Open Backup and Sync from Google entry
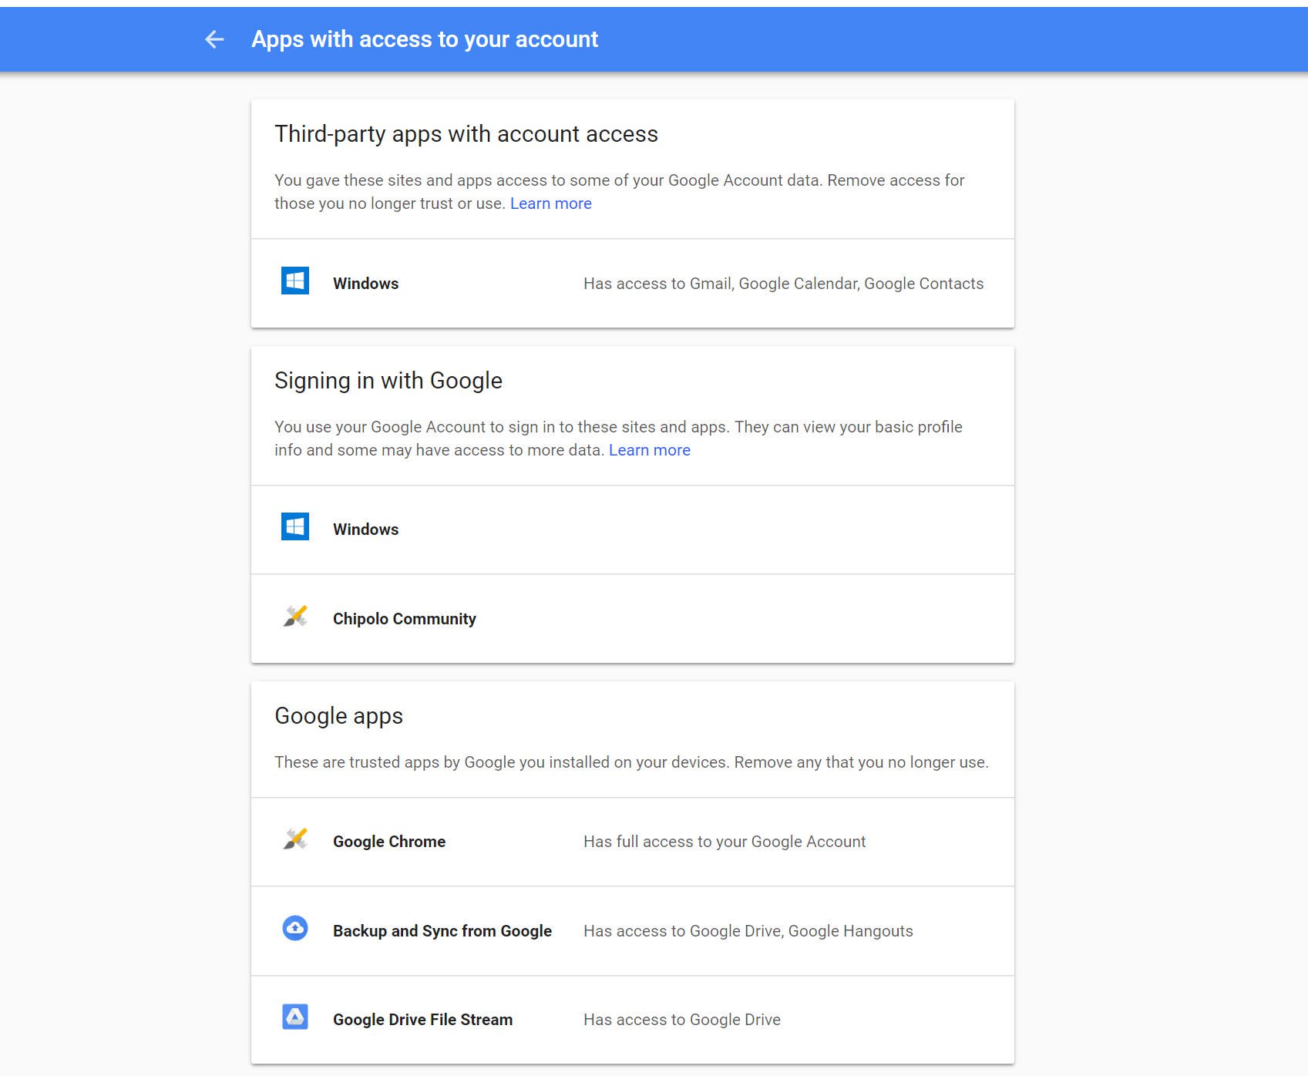This screenshot has height=1076, width=1308. tap(633, 931)
